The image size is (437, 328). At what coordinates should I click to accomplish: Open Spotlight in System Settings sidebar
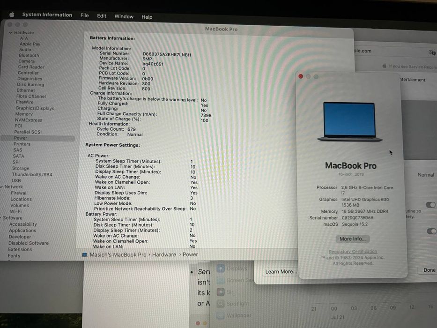pyautogui.click(x=233, y=304)
